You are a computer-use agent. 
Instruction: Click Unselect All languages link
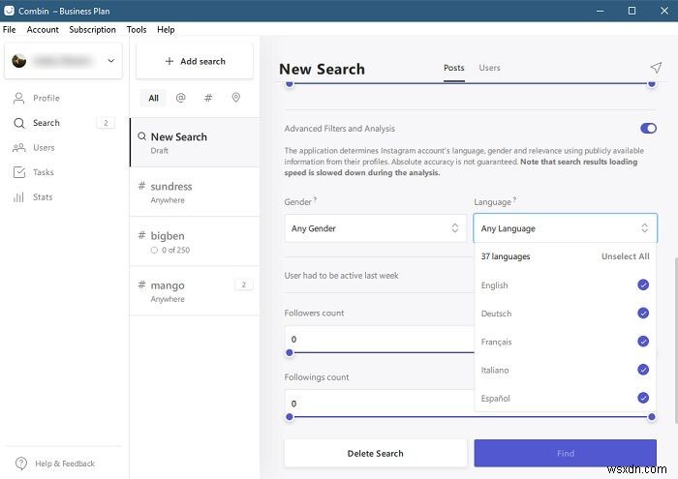626,256
